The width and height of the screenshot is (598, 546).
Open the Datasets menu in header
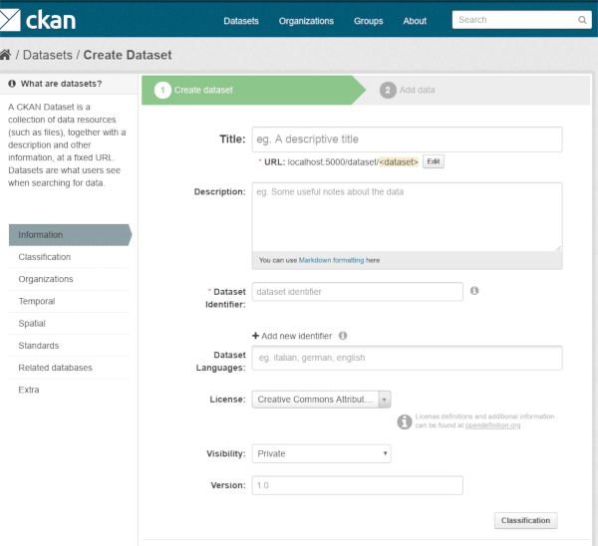click(x=241, y=21)
